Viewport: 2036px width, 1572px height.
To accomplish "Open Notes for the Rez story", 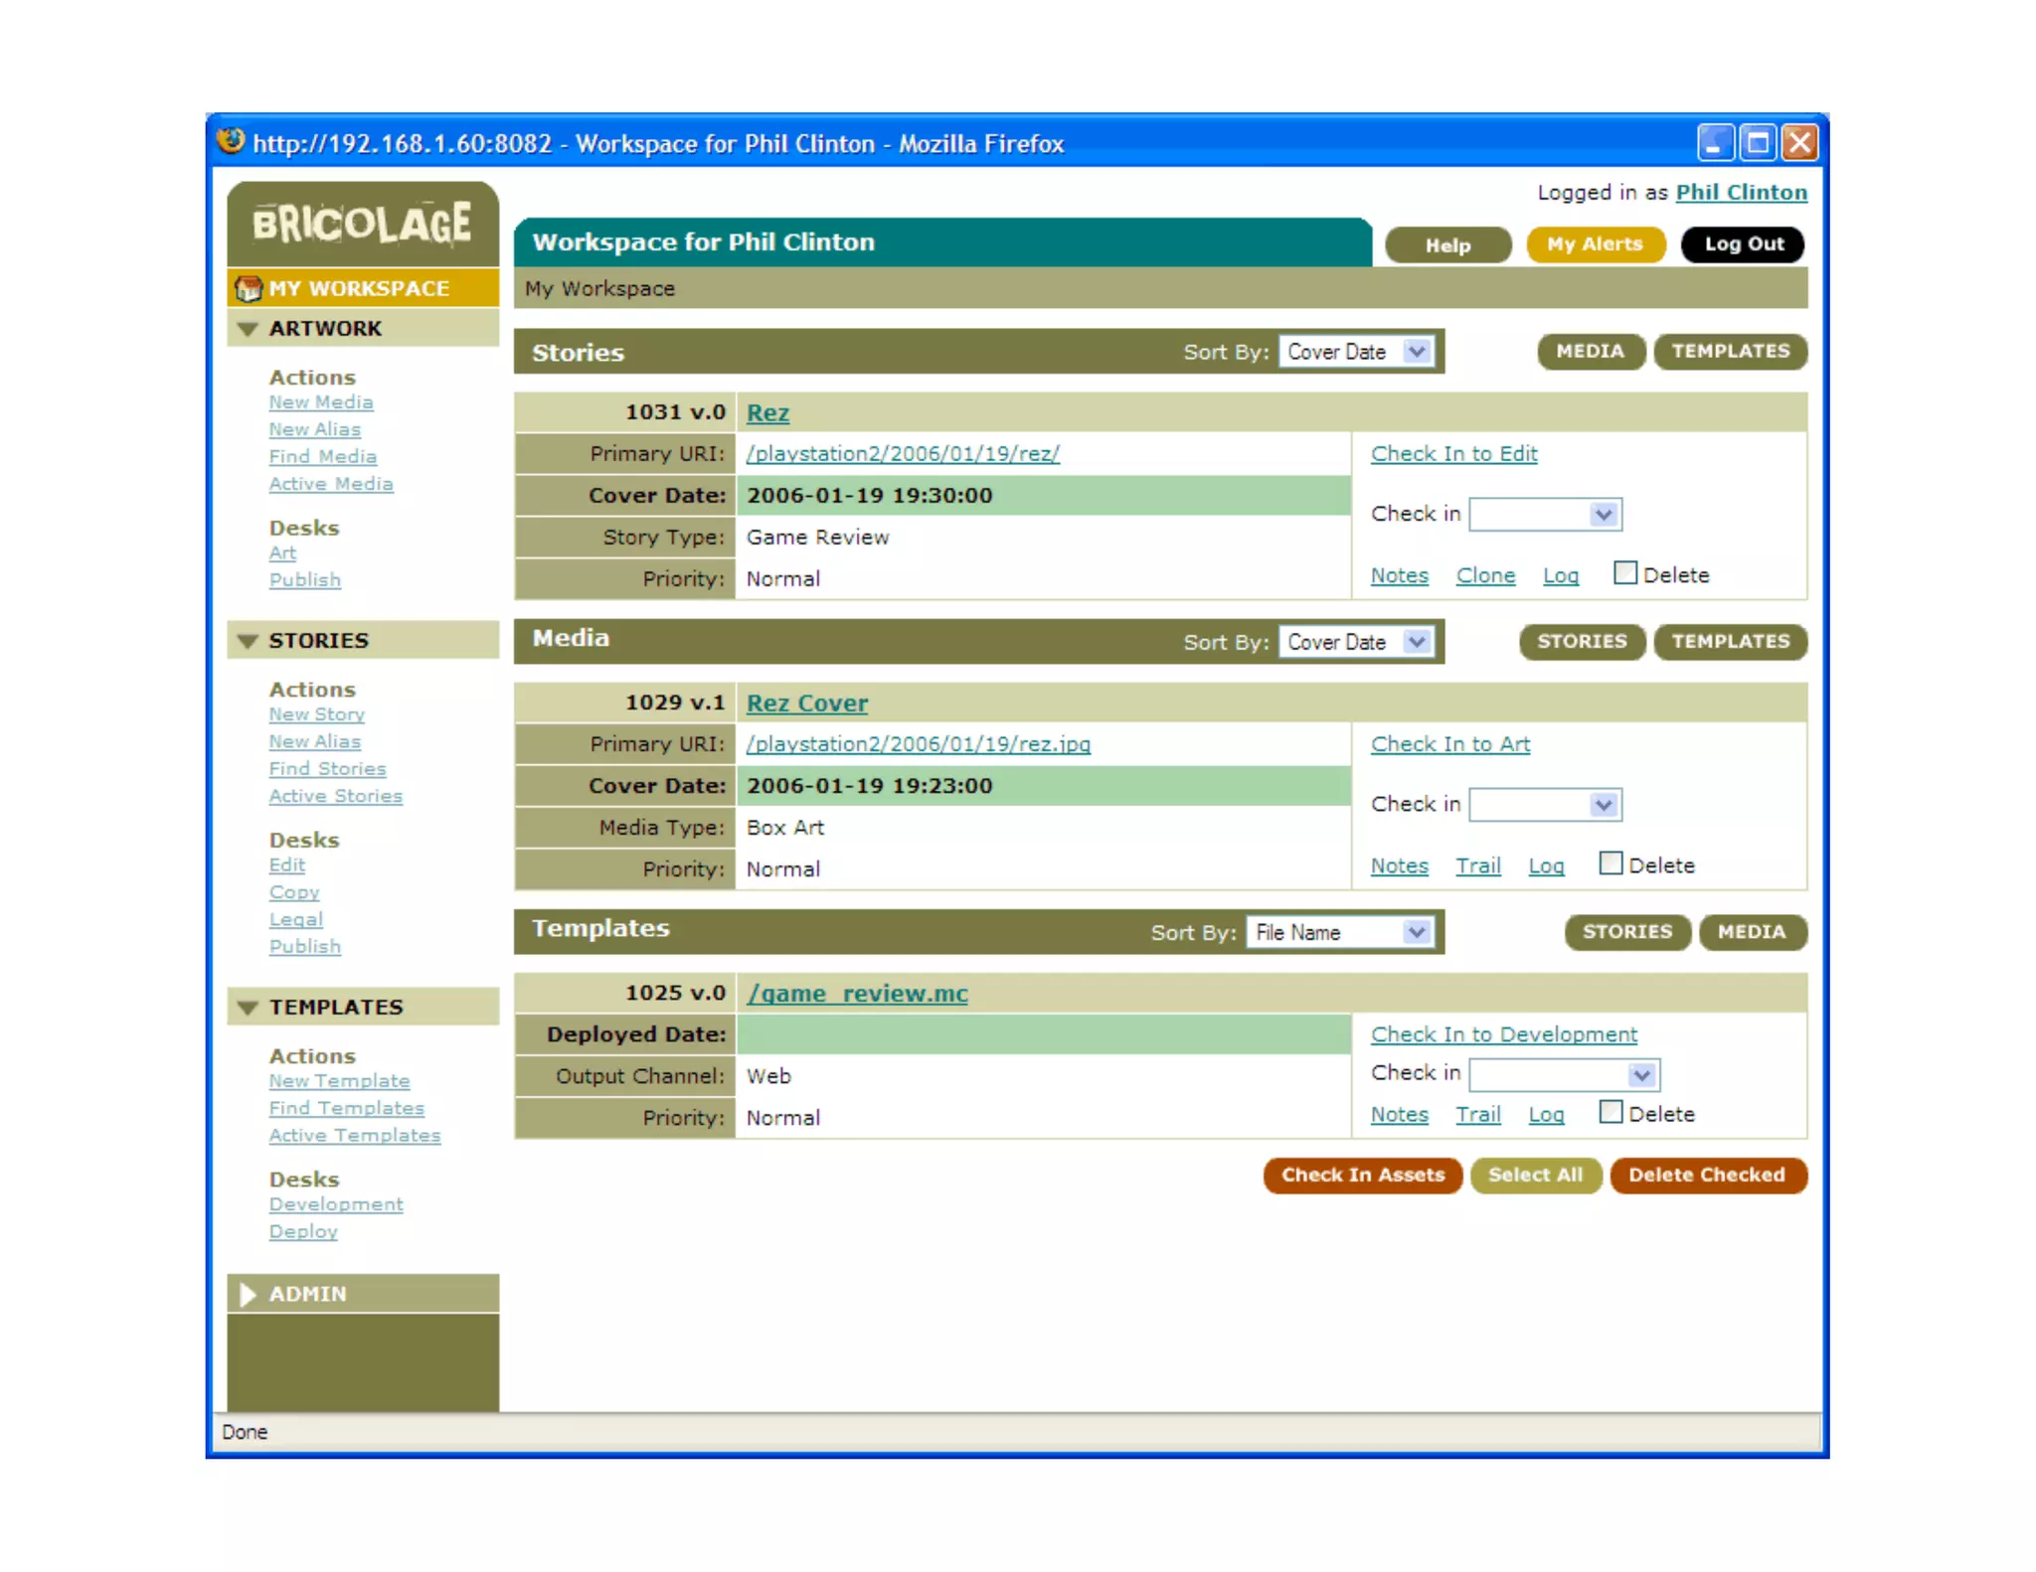I will pos(1399,575).
